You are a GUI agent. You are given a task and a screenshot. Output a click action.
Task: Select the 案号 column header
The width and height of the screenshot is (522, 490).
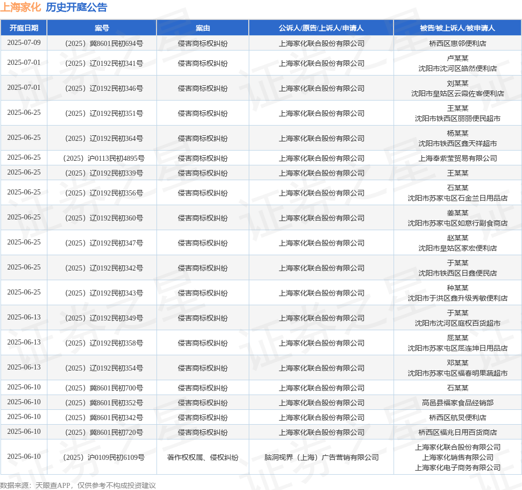(101, 28)
